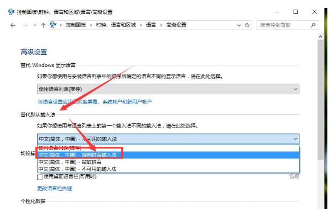The width and height of the screenshot is (329, 209).
Task: Refresh the control panel page
Action: click(247, 25)
